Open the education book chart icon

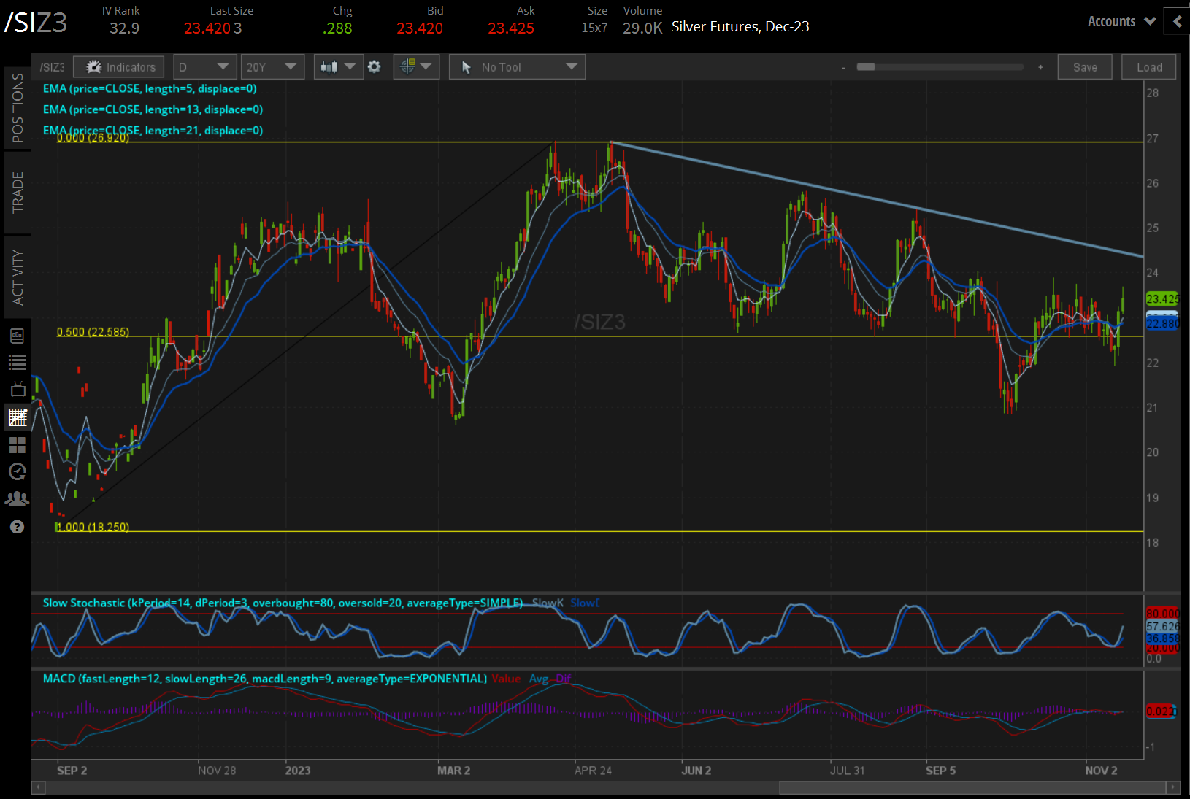pos(18,336)
